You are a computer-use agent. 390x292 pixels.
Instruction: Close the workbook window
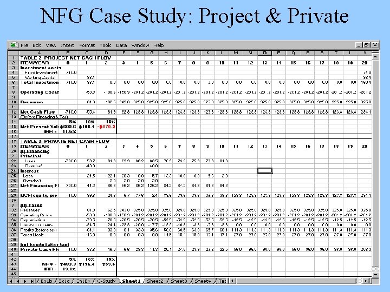375,45
